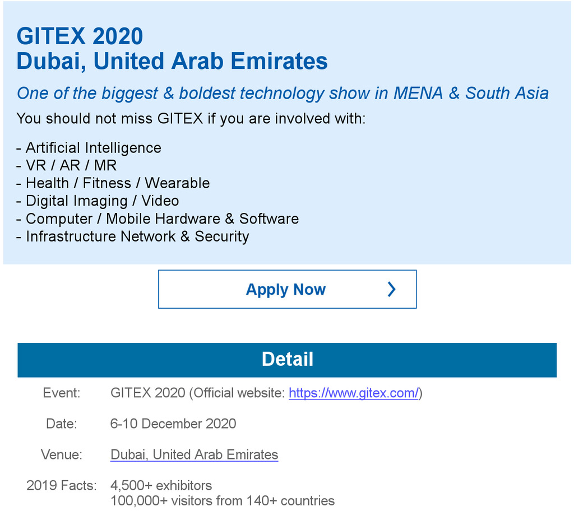Click the italic MENA & South Asia tagline
Image resolution: width=574 pixels, height=525 pixels.
pos(283,93)
